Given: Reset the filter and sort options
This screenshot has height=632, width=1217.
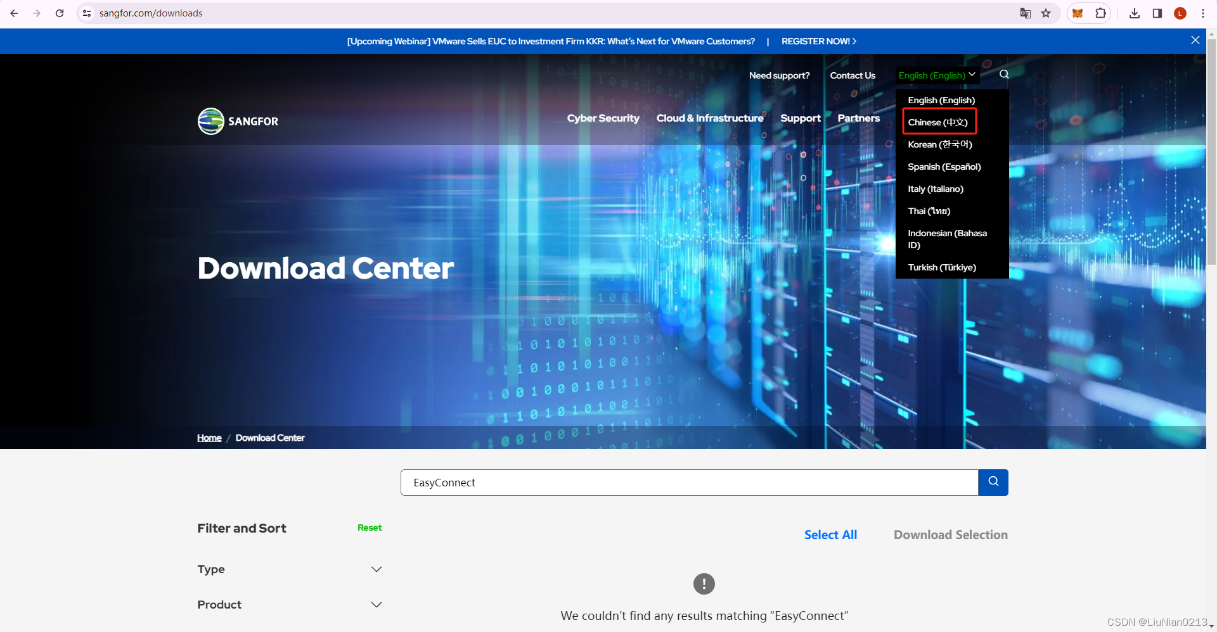Looking at the screenshot, I should [x=370, y=528].
